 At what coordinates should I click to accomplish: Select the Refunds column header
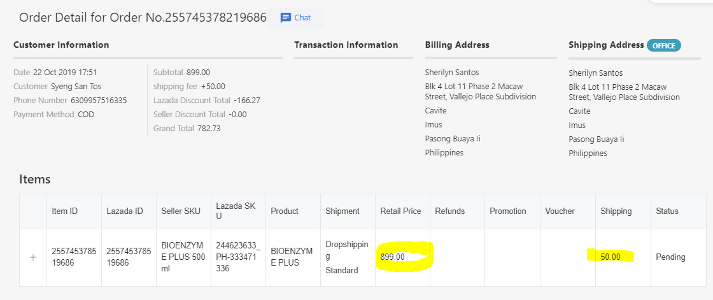pyautogui.click(x=449, y=211)
